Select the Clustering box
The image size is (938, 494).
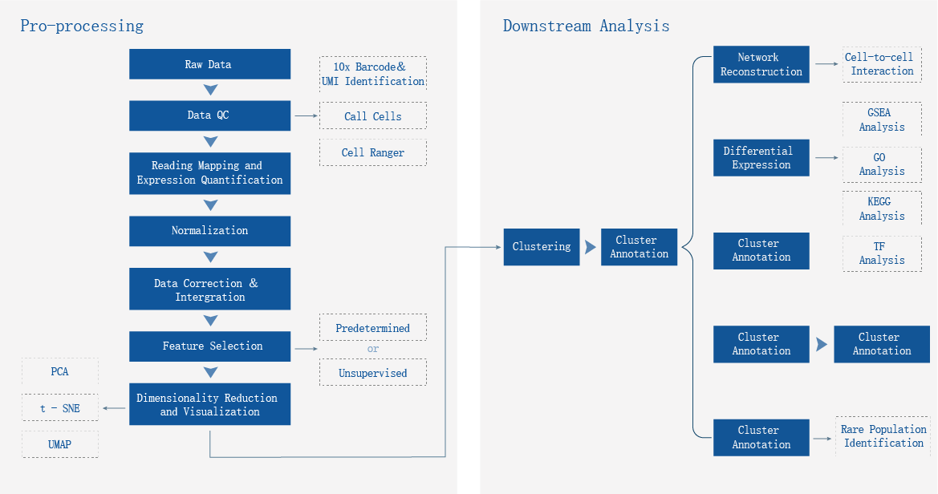coord(542,247)
